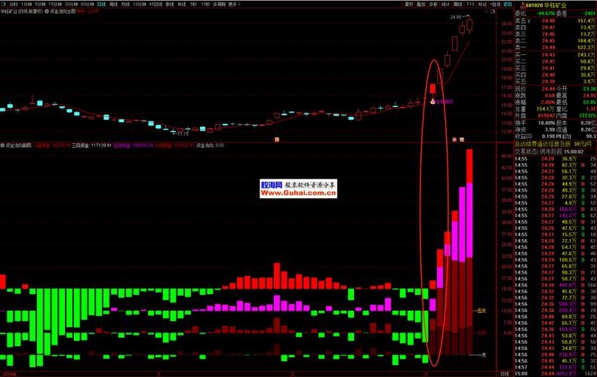Click the 返回 return button

point(507,5)
